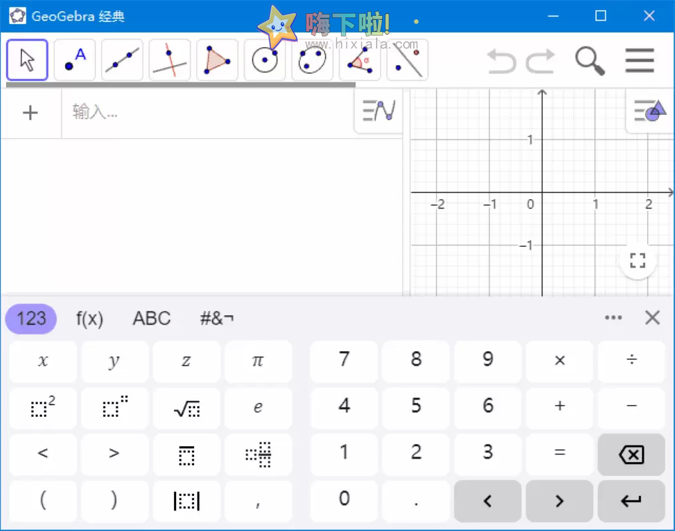675x531 pixels.
Task: Click the Undo arrow
Action: (x=502, y=60)
